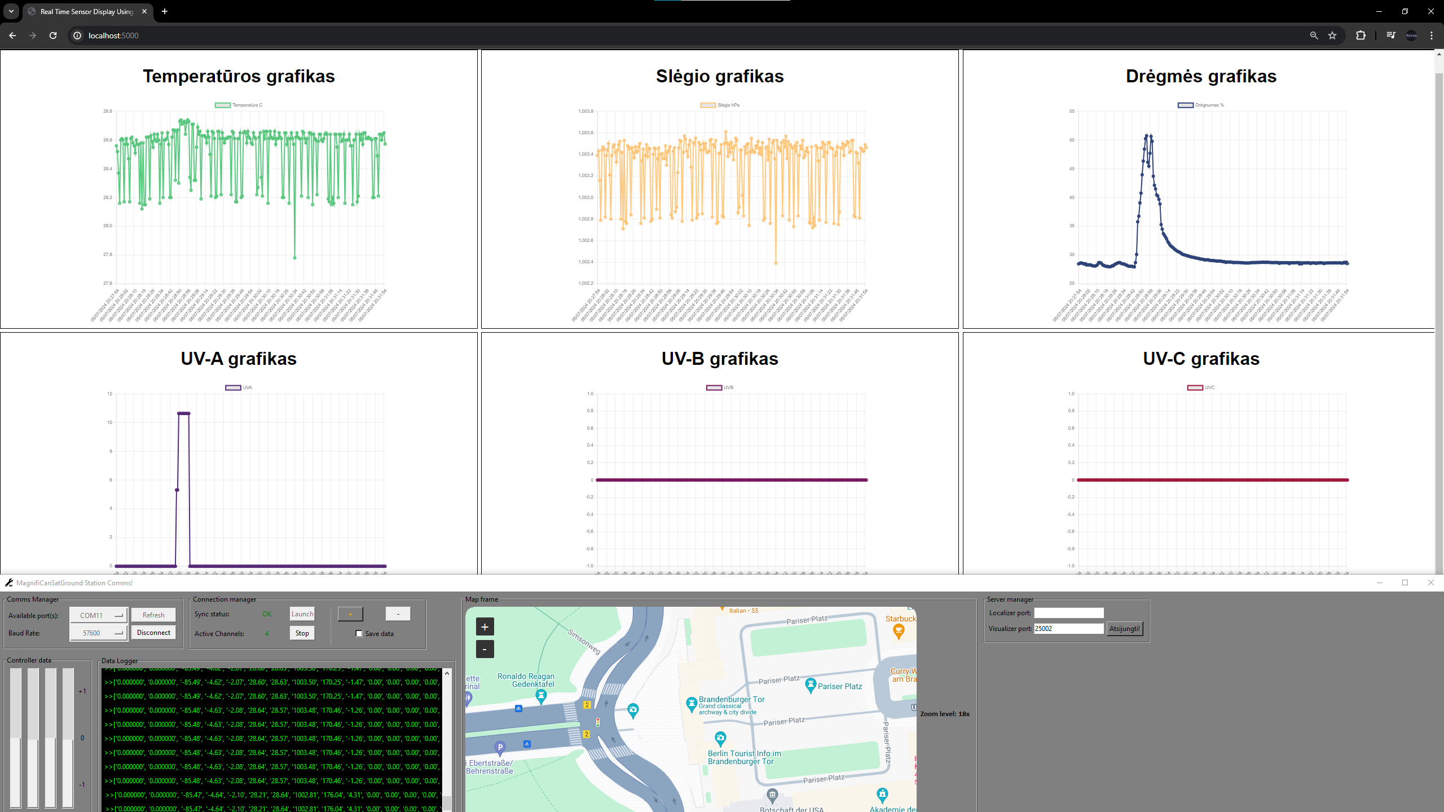Zoom out the map with minus button
This screenshot has width=1444, height=812.
[x=485, y=649]
